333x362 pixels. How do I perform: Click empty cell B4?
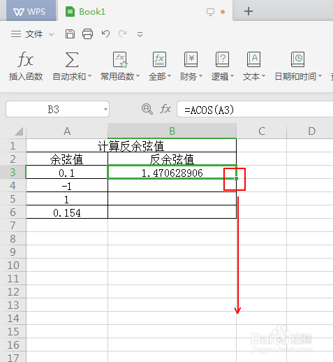pos(172,186)
